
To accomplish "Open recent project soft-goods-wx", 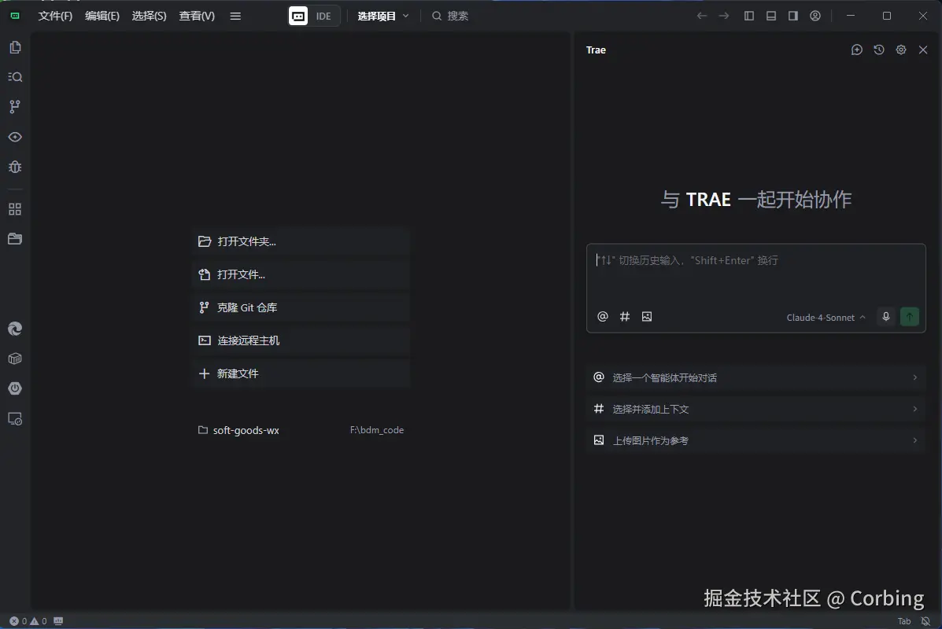I will click(301, 430).
